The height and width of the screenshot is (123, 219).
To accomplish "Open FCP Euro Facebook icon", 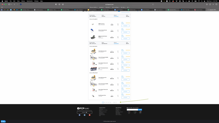I will pyautogui.click(x=79, y=115).
